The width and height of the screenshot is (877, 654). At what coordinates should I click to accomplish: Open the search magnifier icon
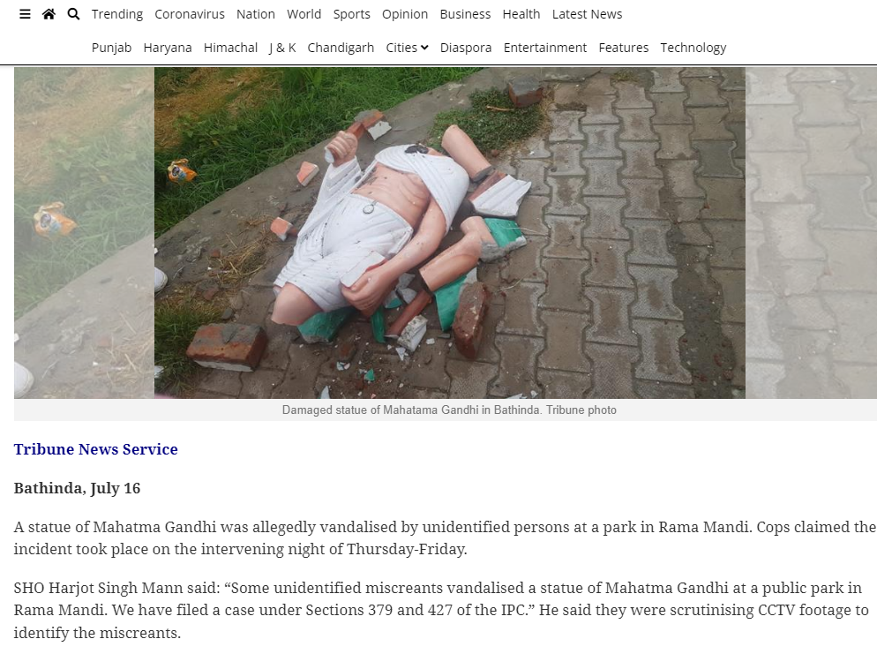(73, 14)
